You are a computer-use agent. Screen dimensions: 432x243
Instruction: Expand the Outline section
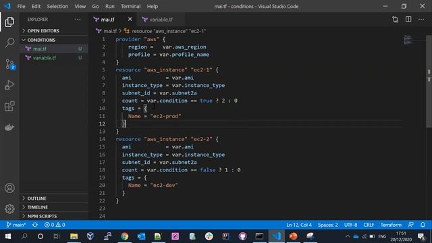54,198
